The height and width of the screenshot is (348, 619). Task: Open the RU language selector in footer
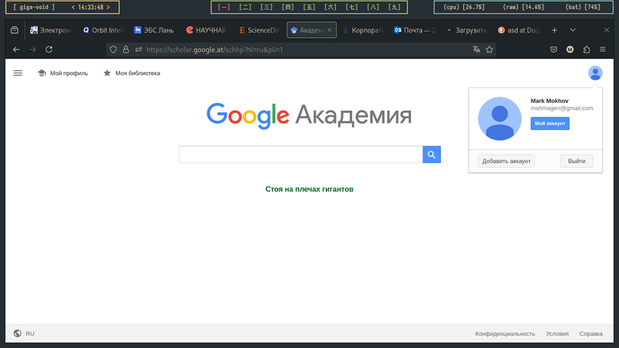[24, 333]
